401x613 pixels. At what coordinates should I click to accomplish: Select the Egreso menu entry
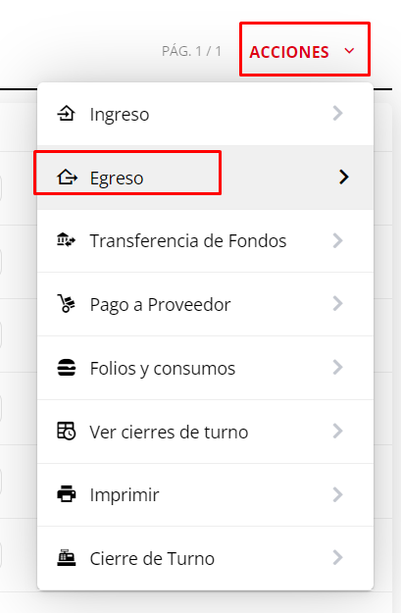(205, 178)
